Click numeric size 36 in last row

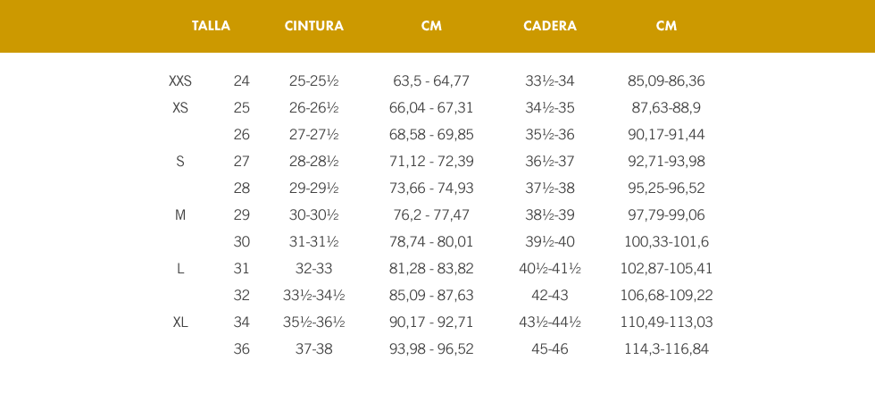(x=242, y=349)
